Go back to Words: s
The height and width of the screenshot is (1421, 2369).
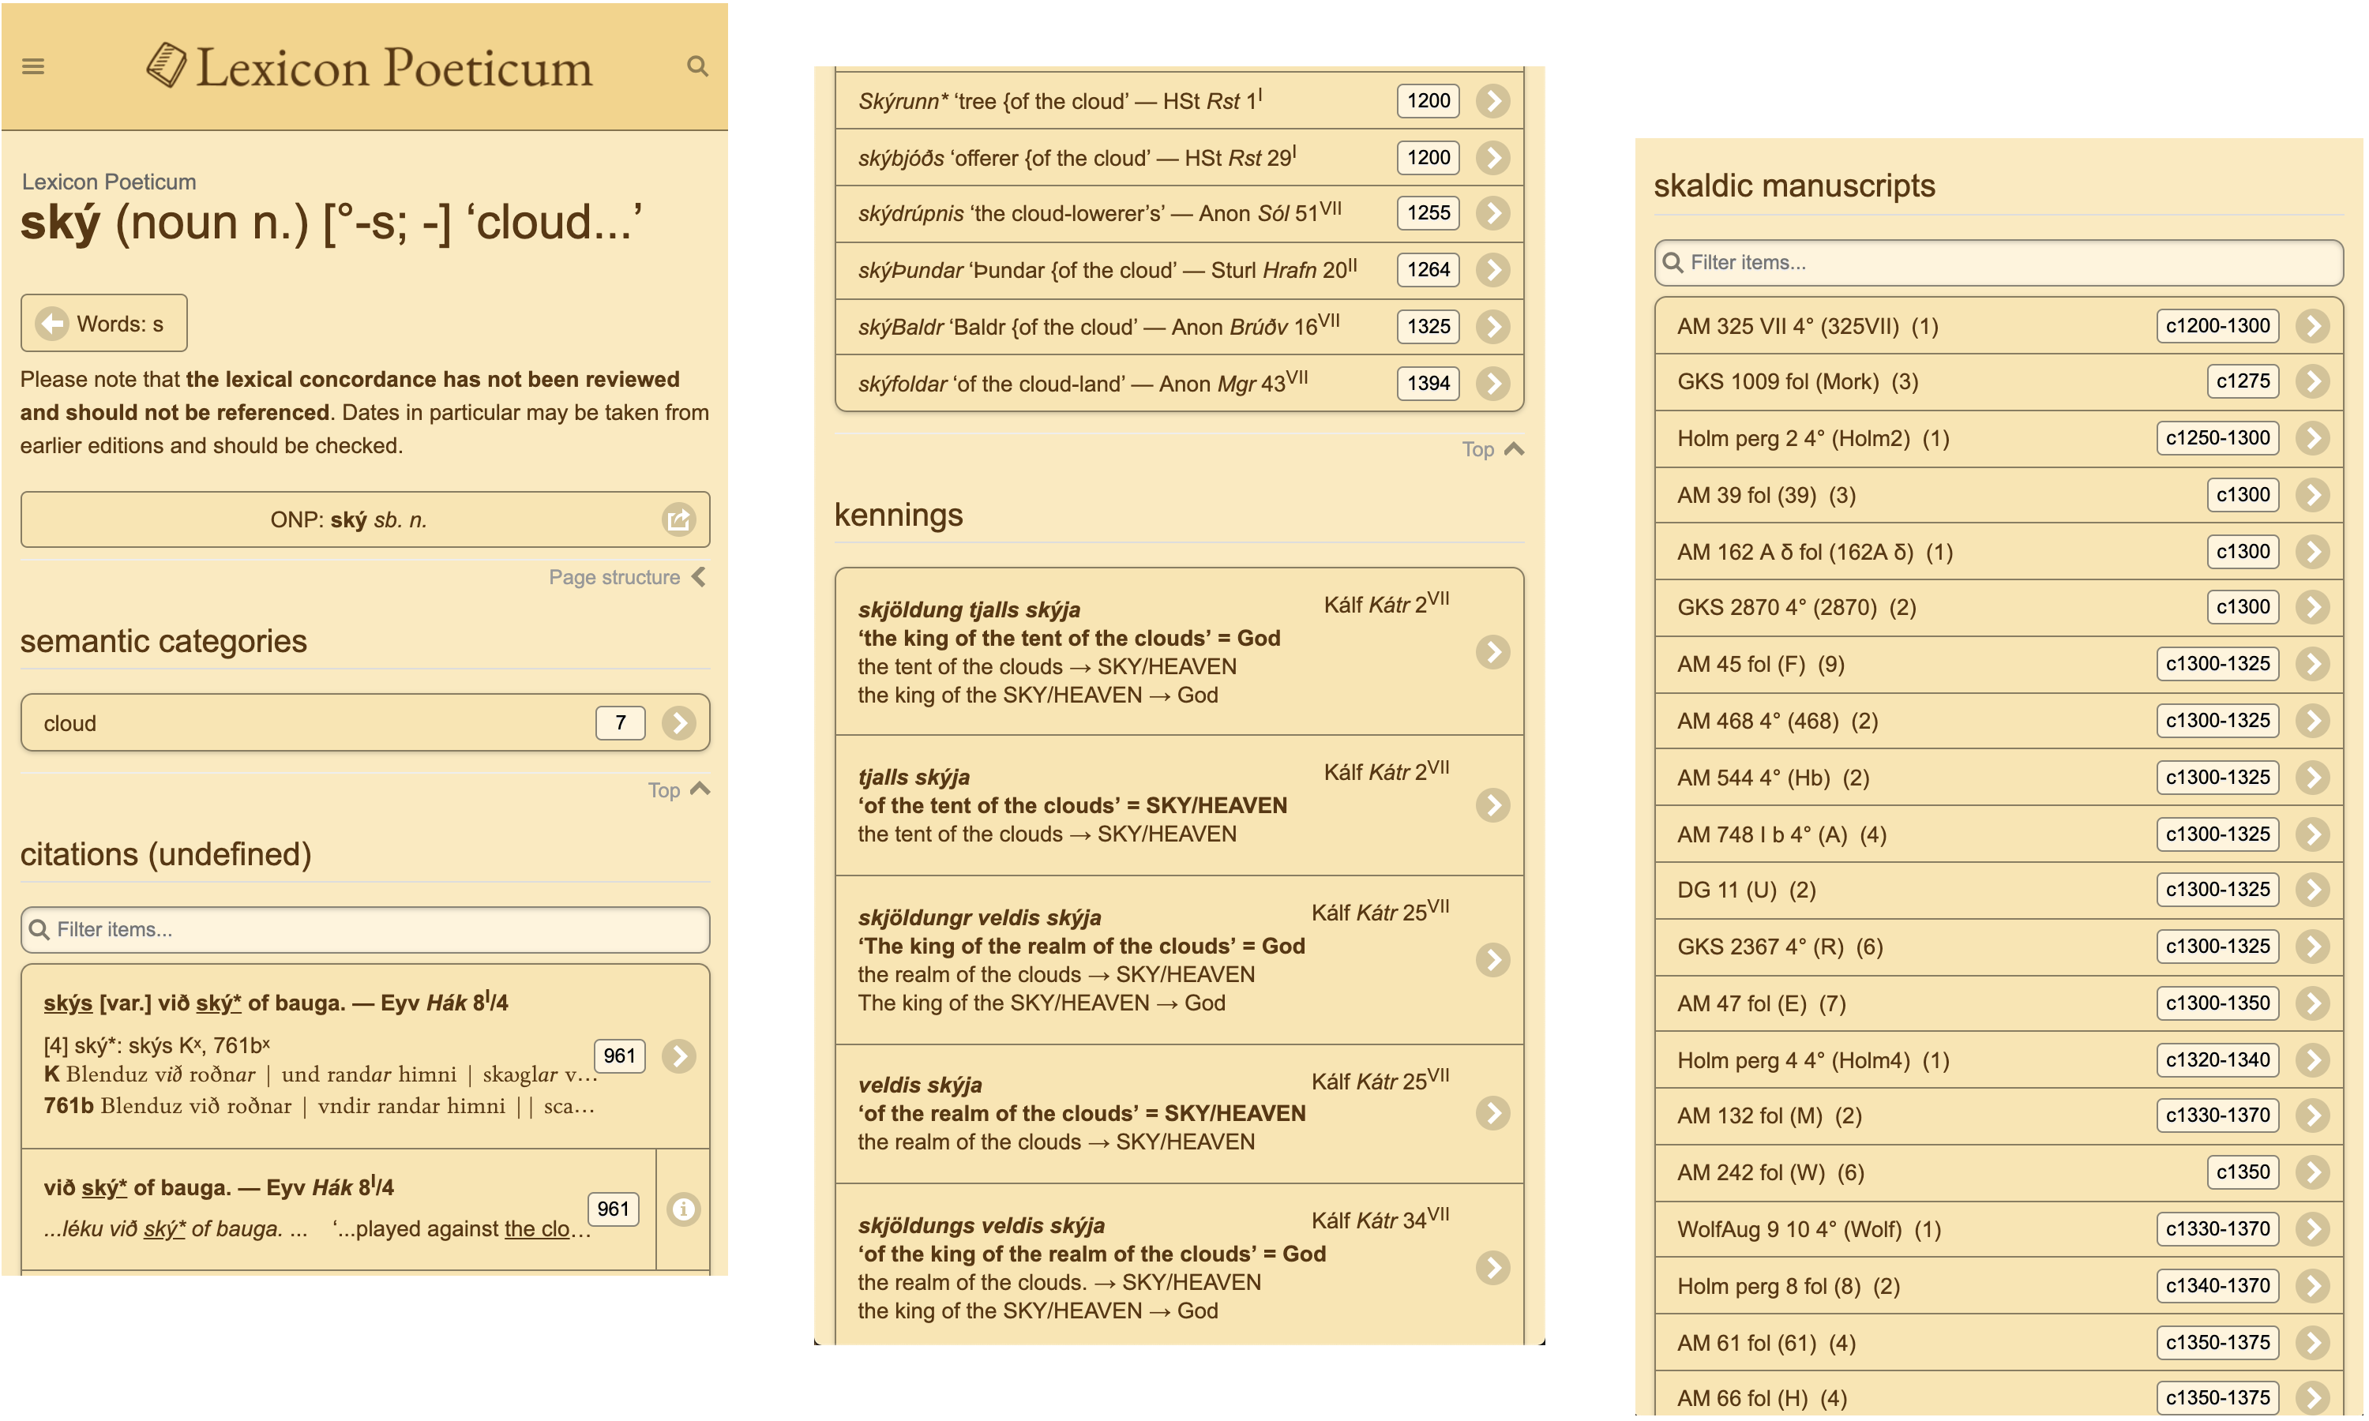pos(103,324)
